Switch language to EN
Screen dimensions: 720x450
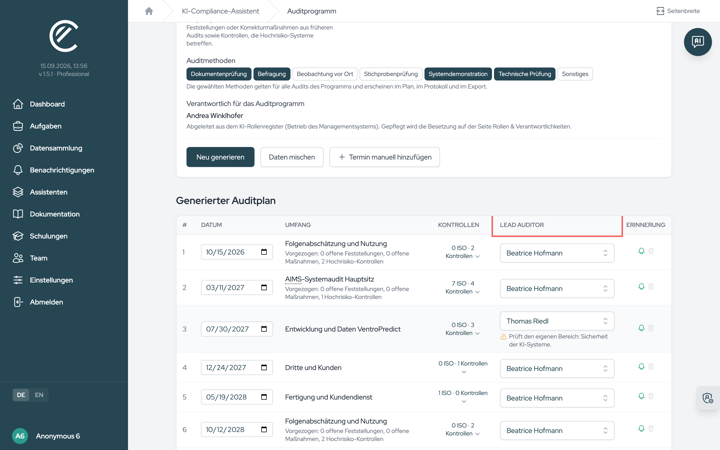click(39, 395)
